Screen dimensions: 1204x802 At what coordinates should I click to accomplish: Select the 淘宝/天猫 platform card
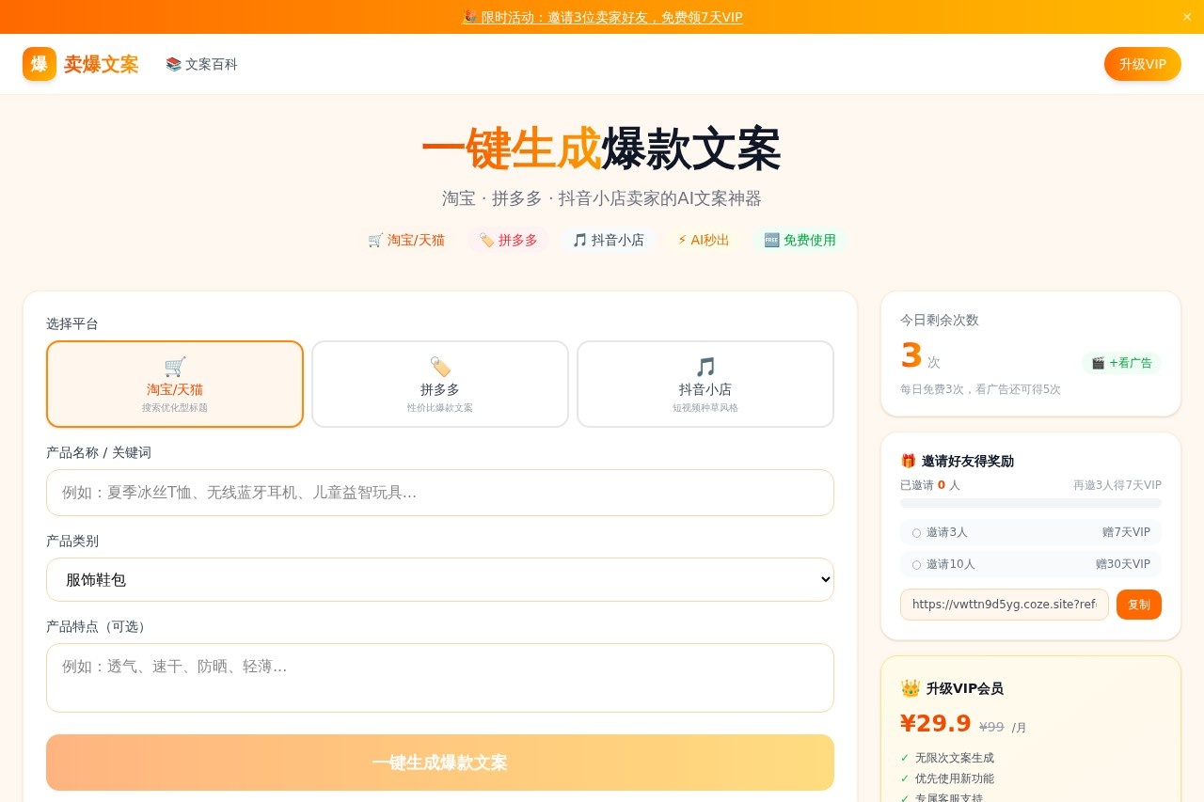click(175, 384)
